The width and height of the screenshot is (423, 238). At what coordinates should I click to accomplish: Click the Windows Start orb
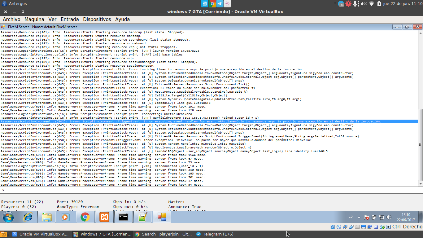[x=8, y=217]
